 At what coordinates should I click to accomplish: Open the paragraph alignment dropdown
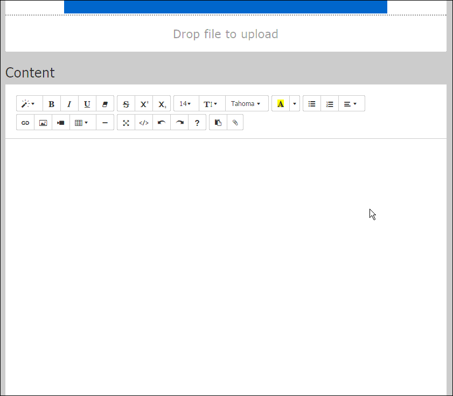(x=352, y=104)
